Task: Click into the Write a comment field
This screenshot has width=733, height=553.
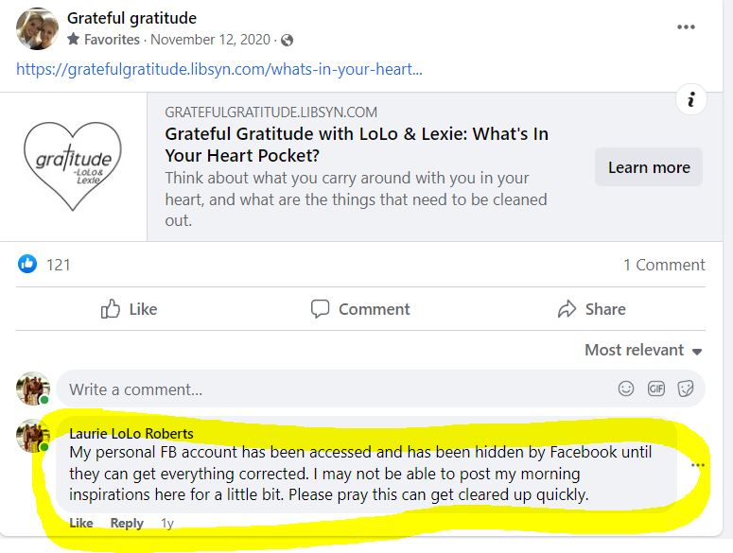Action: [x=331, y=389]
